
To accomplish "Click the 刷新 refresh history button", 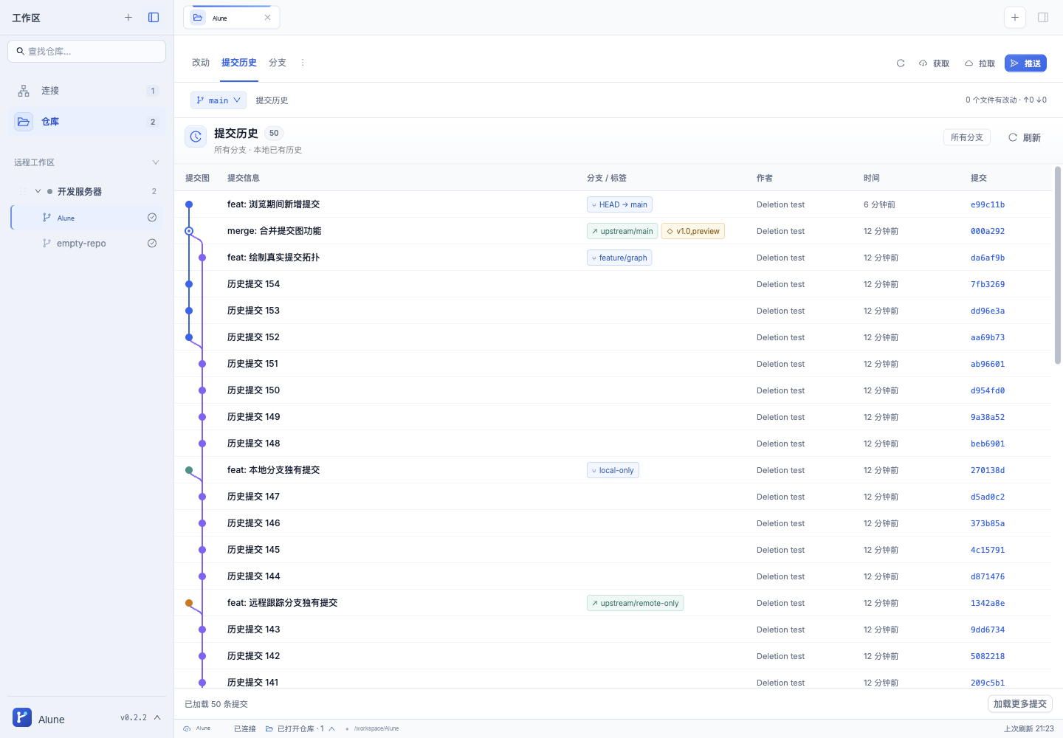I will pos(1025,137).
